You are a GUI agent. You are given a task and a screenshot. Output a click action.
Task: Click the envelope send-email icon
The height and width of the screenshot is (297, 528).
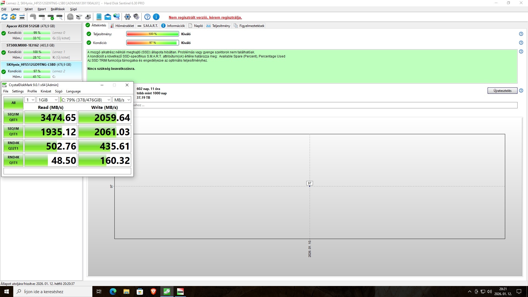108,17
